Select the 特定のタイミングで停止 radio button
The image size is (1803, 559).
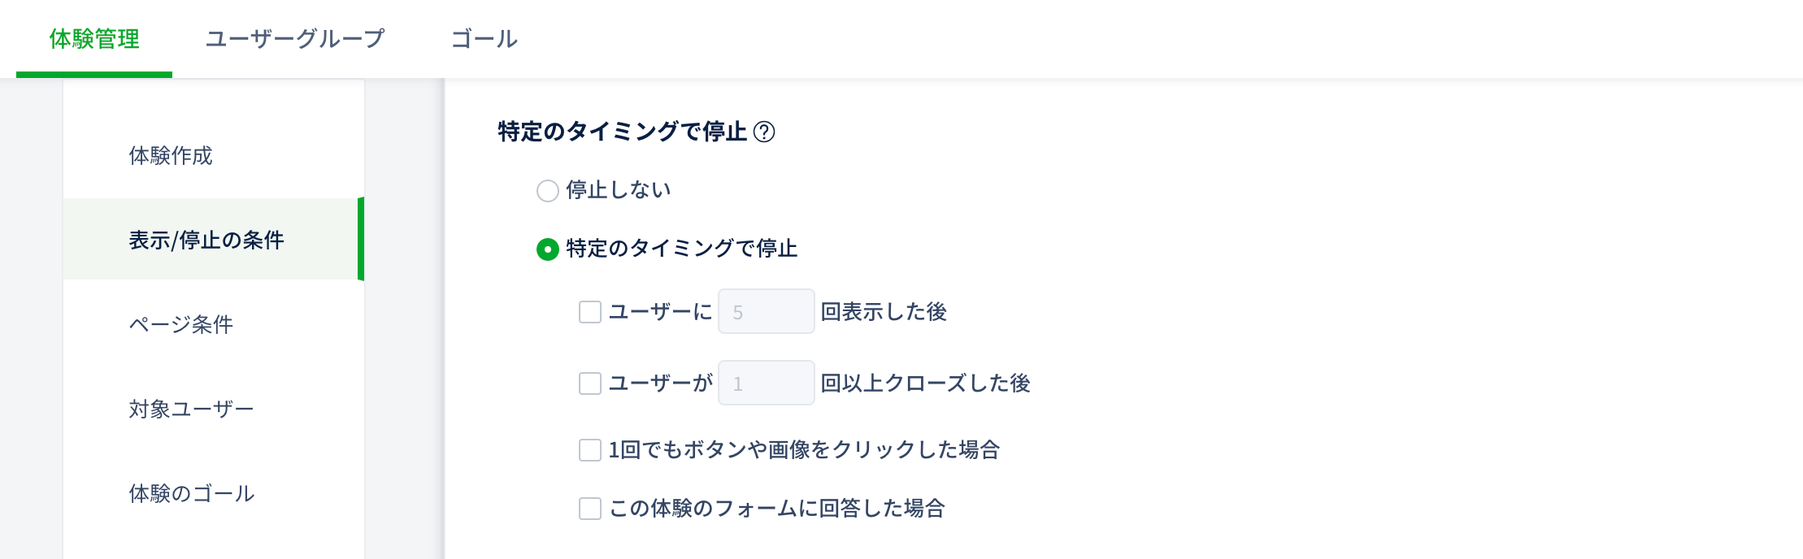tap(548, 249)
